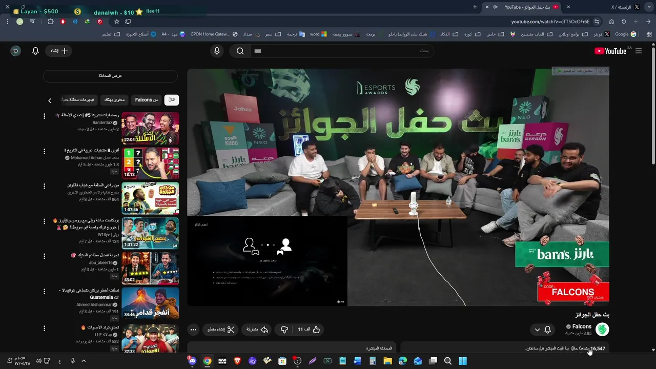Open options menu for بودكاست ساعة وربلي video
This screenshot has height=369, width=656.
point(44,221)
